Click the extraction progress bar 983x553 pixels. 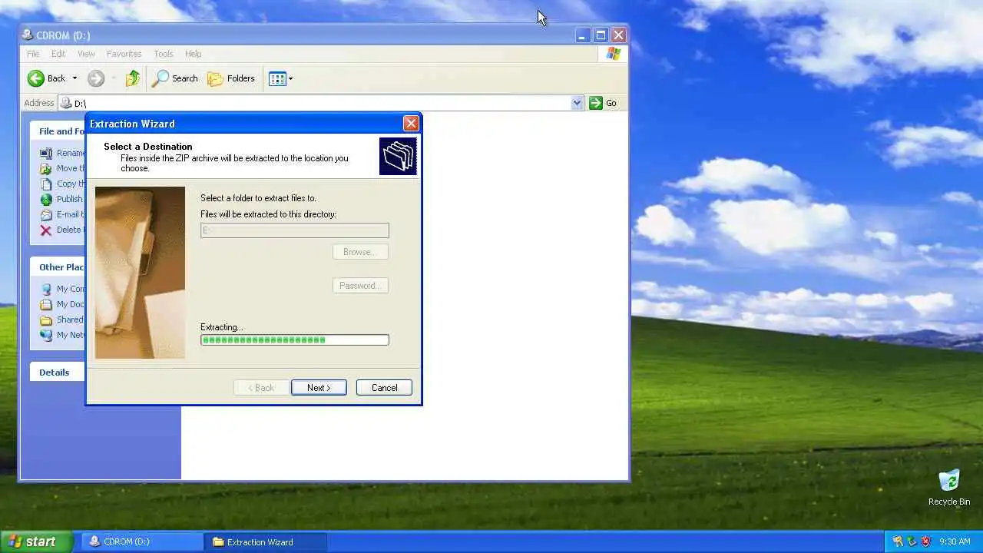295,339
